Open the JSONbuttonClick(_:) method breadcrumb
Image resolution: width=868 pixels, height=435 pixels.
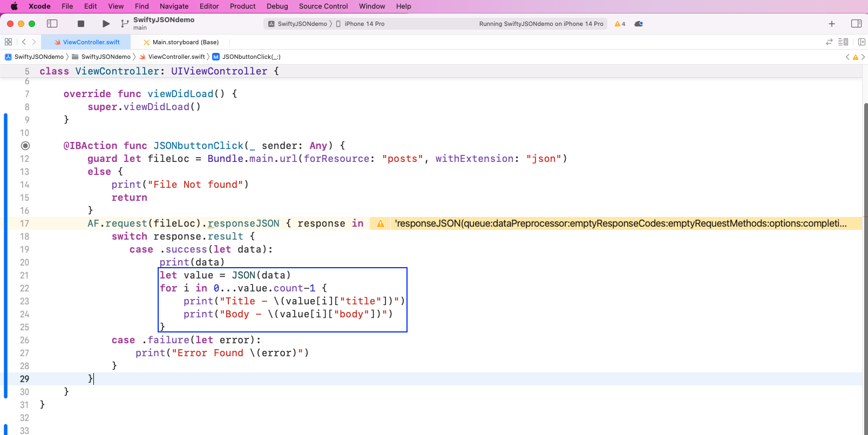point(247,57)
